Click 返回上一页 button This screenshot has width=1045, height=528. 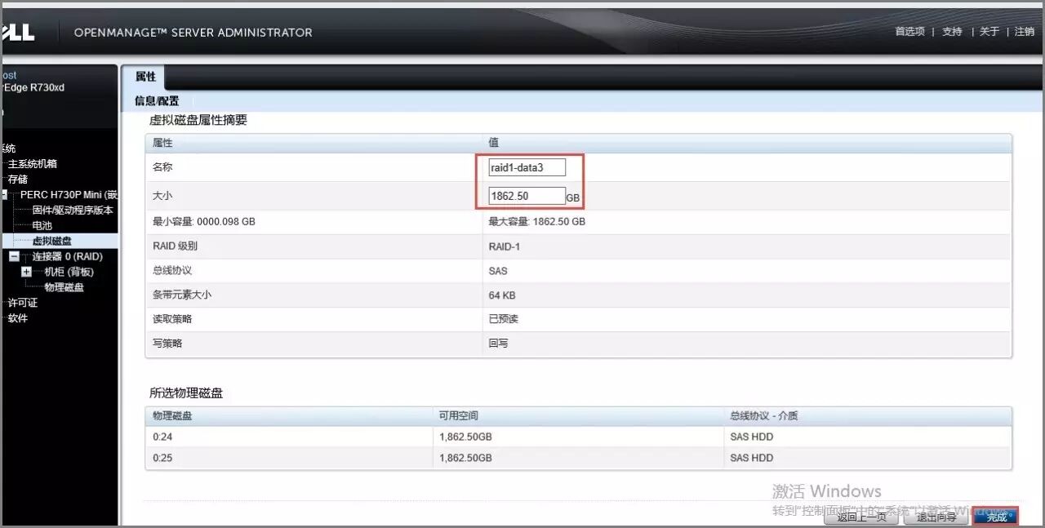[861, 517]
